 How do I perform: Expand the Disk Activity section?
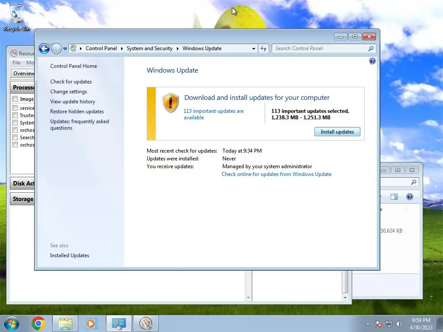[x=22, y=183]
